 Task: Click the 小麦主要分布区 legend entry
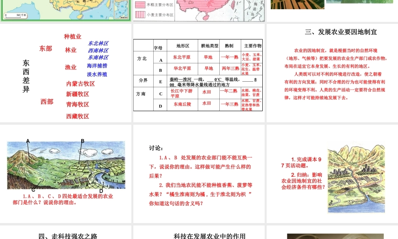pos(160,15)
